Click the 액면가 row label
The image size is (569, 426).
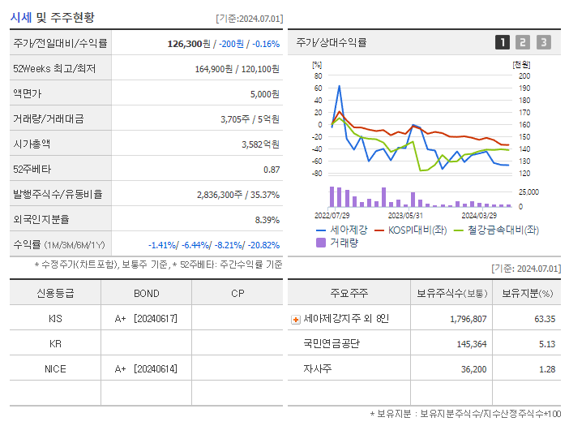(28, 93)
